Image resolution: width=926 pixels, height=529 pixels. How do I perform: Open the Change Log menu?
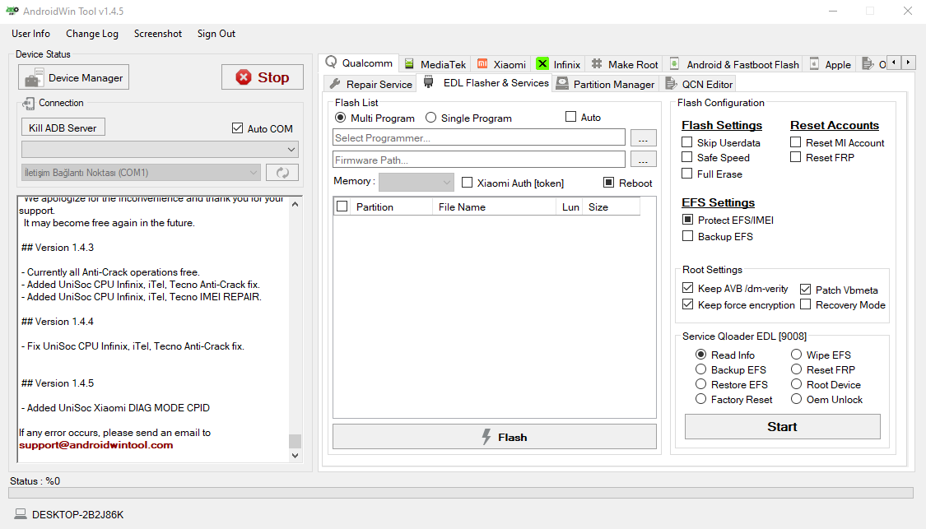click(92, 34)
